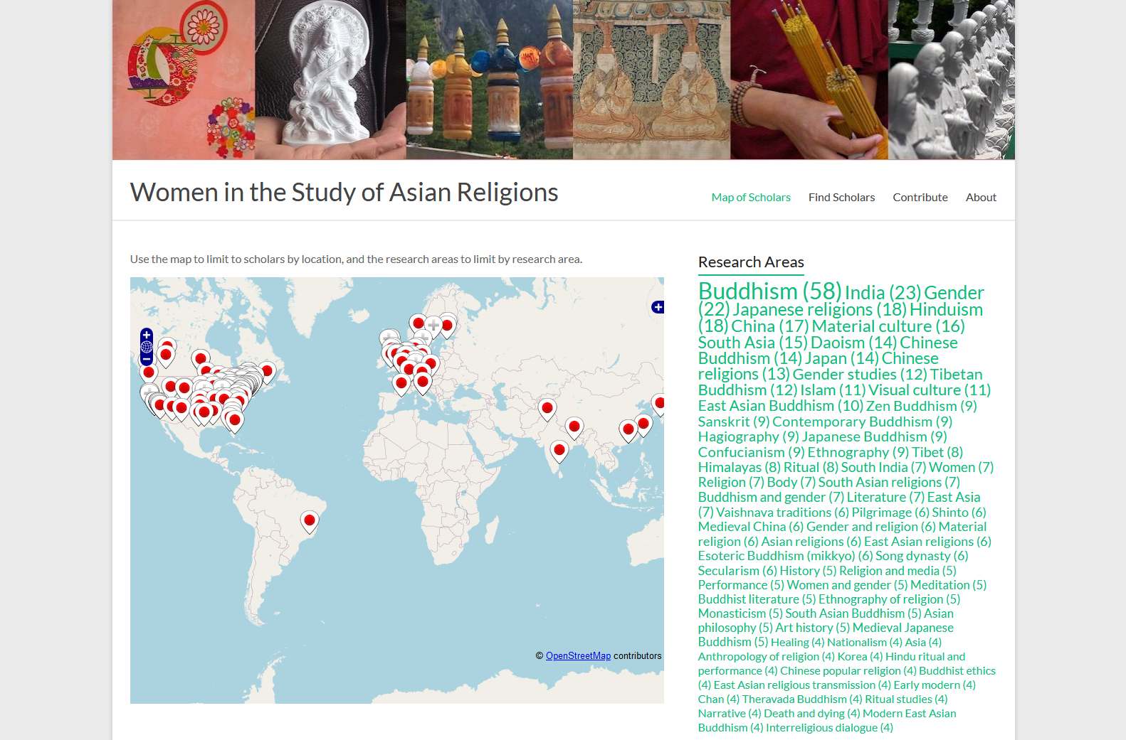Select the scholar marker in southern India

pos(559,451)
